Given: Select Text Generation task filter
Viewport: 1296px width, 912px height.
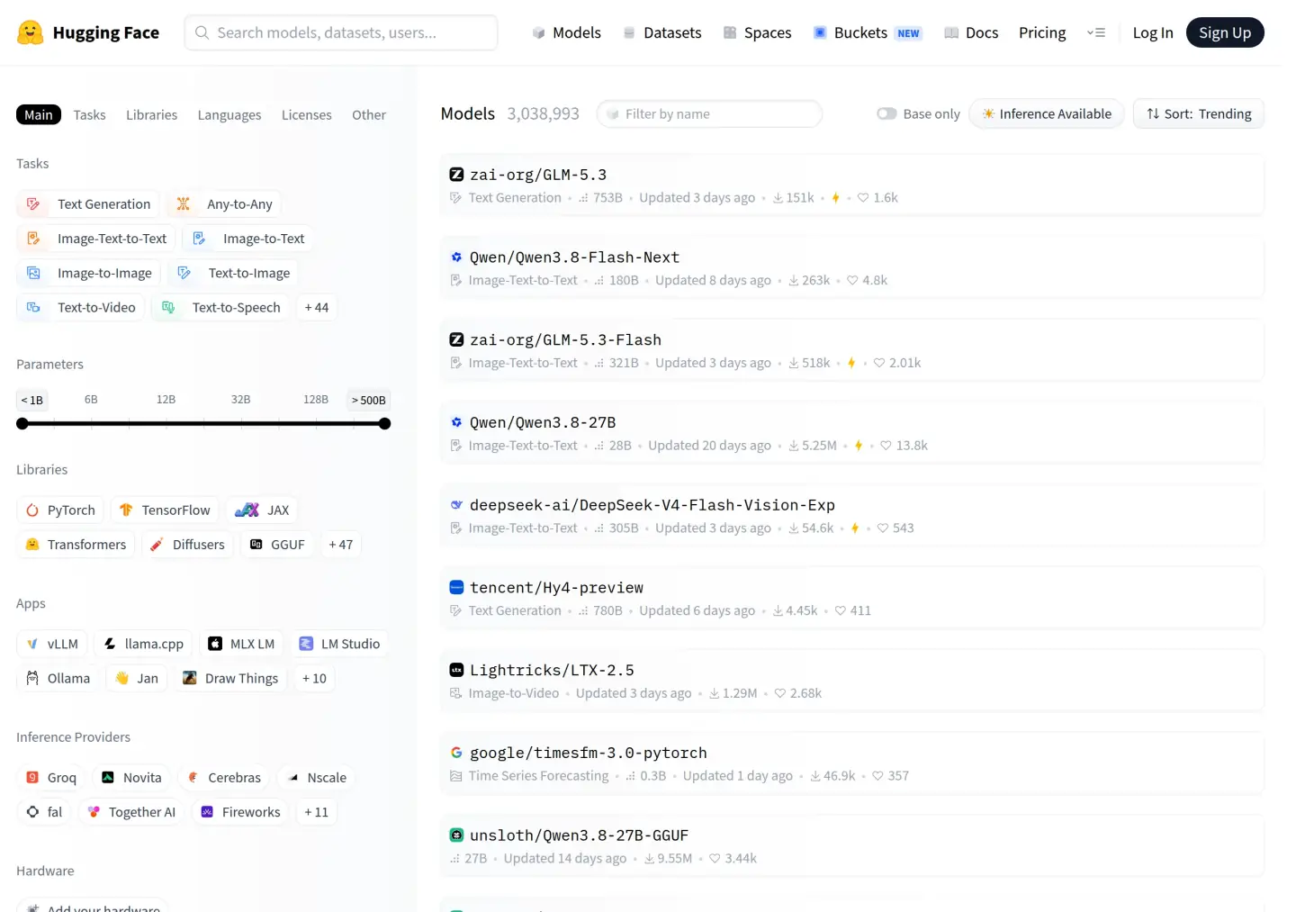Looking at the screenshot, I should [88, 204].
